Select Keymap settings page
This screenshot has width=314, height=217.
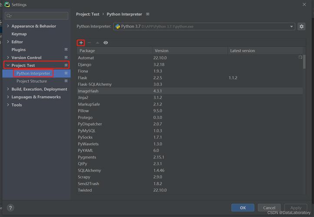(19, 34)
